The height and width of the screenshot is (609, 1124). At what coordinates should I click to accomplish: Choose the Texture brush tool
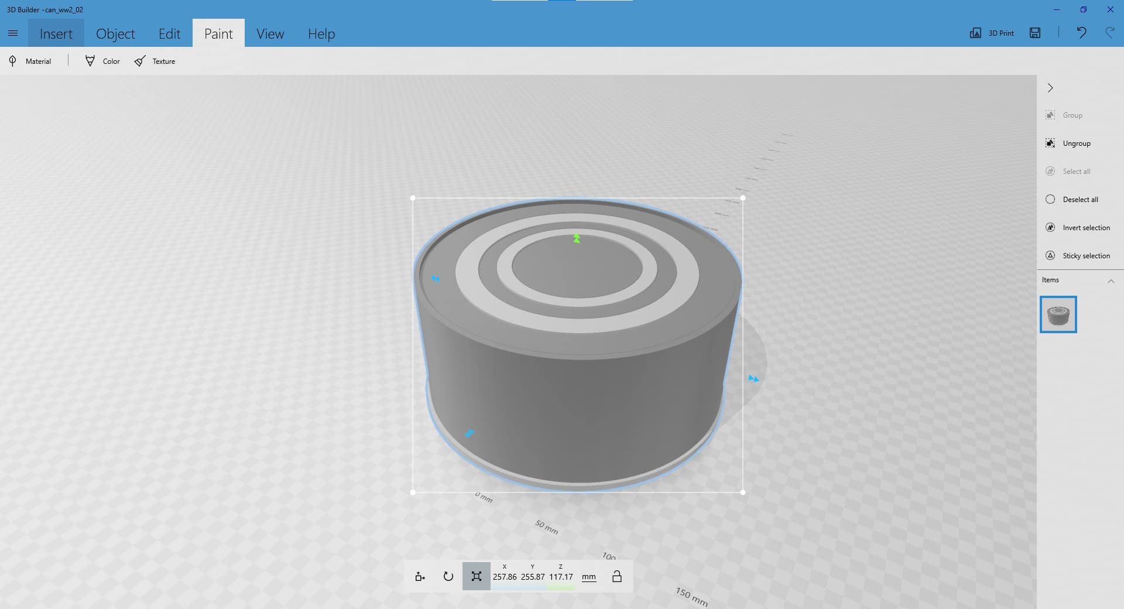[x=155, y=61]
